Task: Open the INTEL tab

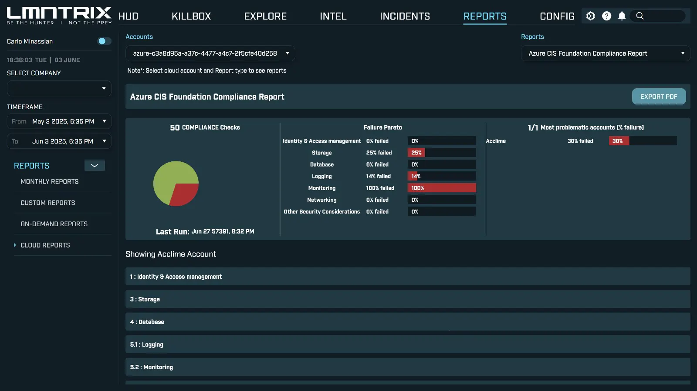Action: [x=333, y=16]
